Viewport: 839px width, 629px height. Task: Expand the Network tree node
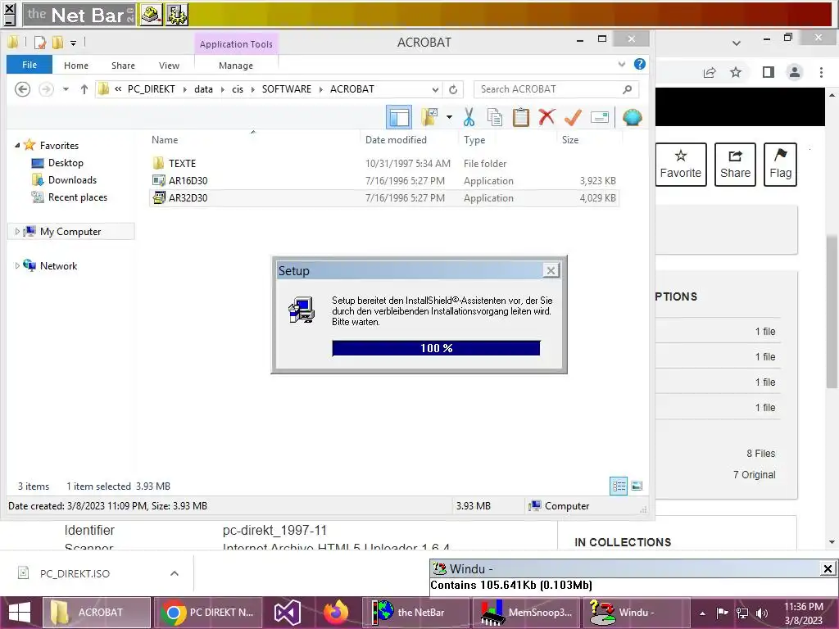click(17, 266)
